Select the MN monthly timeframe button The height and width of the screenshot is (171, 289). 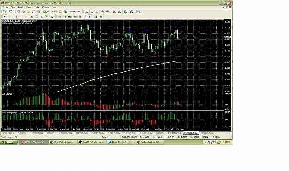point(100,17)
